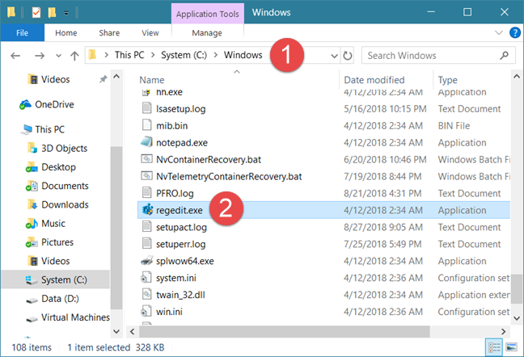The height and width of the screenshot is (357, 524).
Task: Open the File menu
Action: tap(23, 32)
